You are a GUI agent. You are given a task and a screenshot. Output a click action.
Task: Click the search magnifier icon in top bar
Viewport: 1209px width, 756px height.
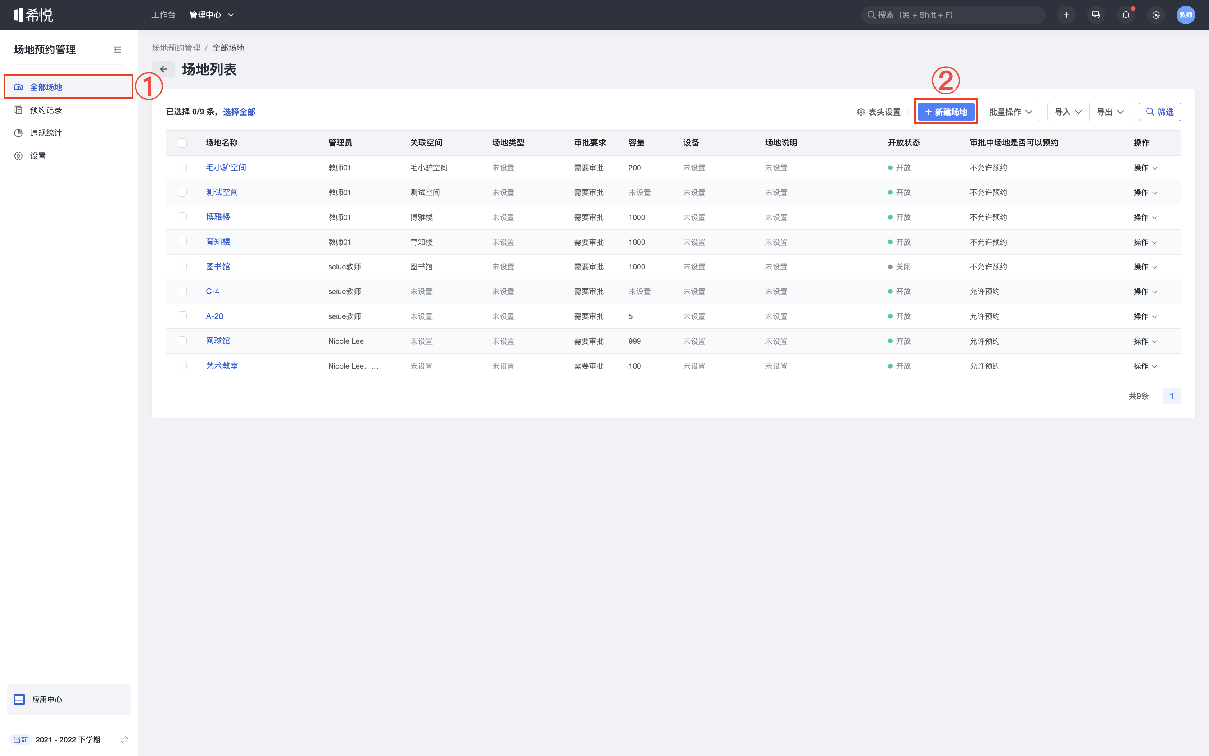(x=871, y=15)
